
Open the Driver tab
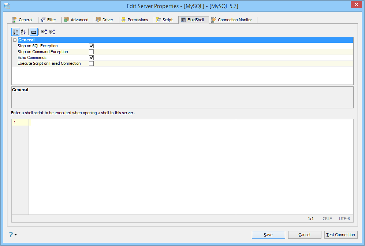point(104,20)
